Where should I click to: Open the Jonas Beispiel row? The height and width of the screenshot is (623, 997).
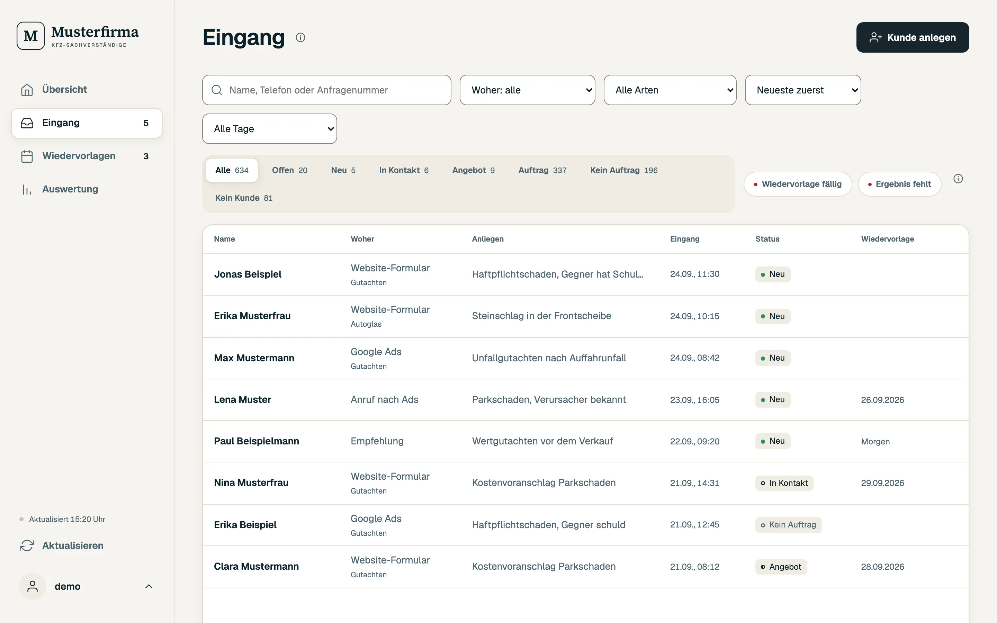click(585, 274)
